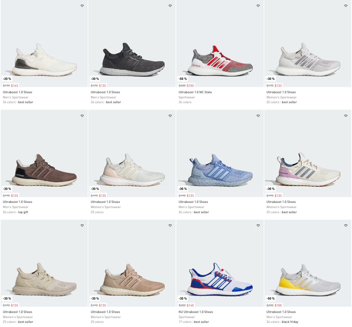Click the $140 price of KU Ultraboost

point(190,305)
